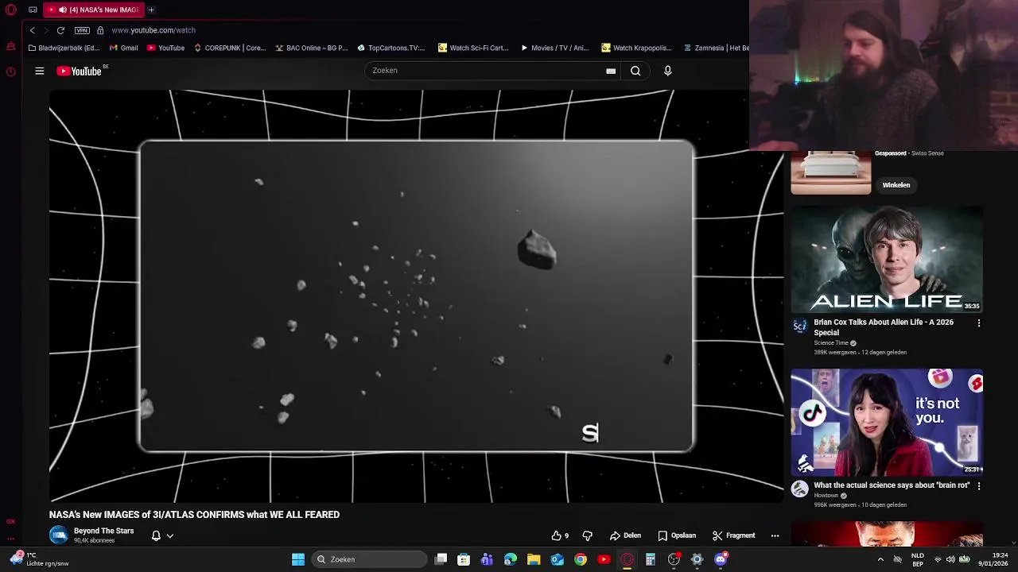Screen dimensions: 1018x572
Task: Open the taskbar volume speaker control
Action: pos(950,559)
